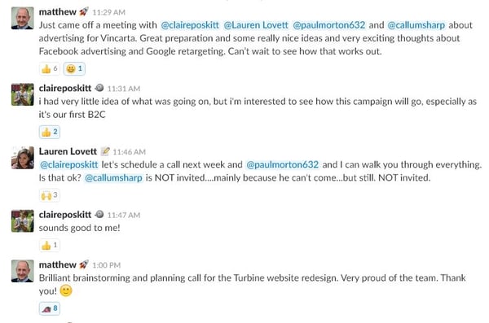Click claireposkitt's status icon at 11:47 AM
This screenshot has width=489, height=323.
[x=99, y=215]
